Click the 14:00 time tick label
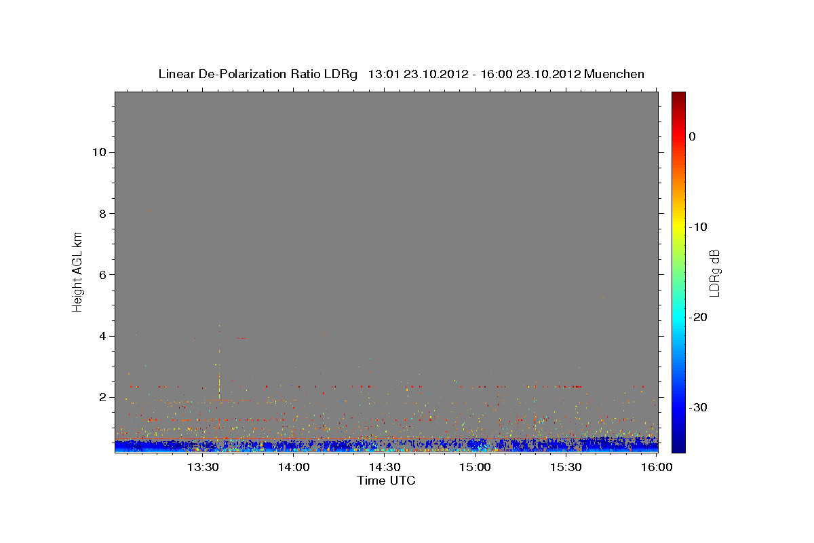The image size is (814, 543). [294, 468]
